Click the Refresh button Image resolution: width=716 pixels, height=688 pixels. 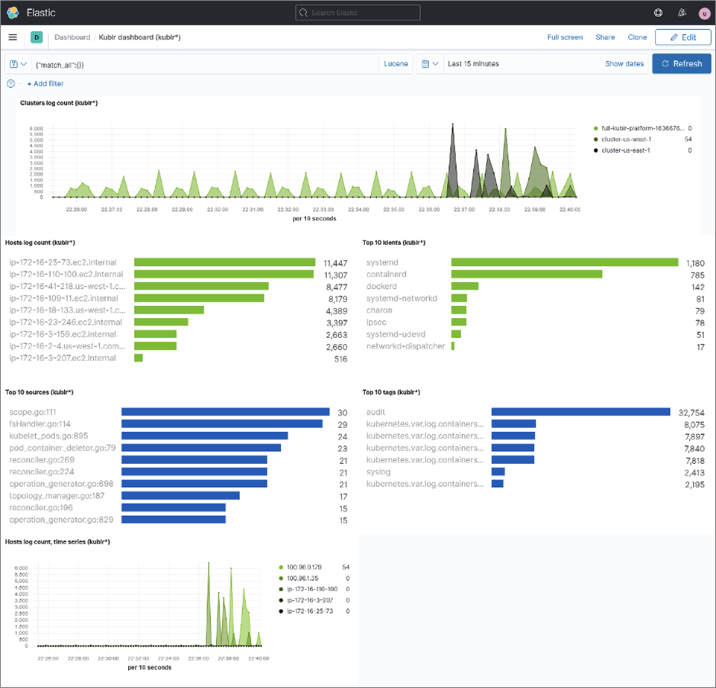coord(681,63)
